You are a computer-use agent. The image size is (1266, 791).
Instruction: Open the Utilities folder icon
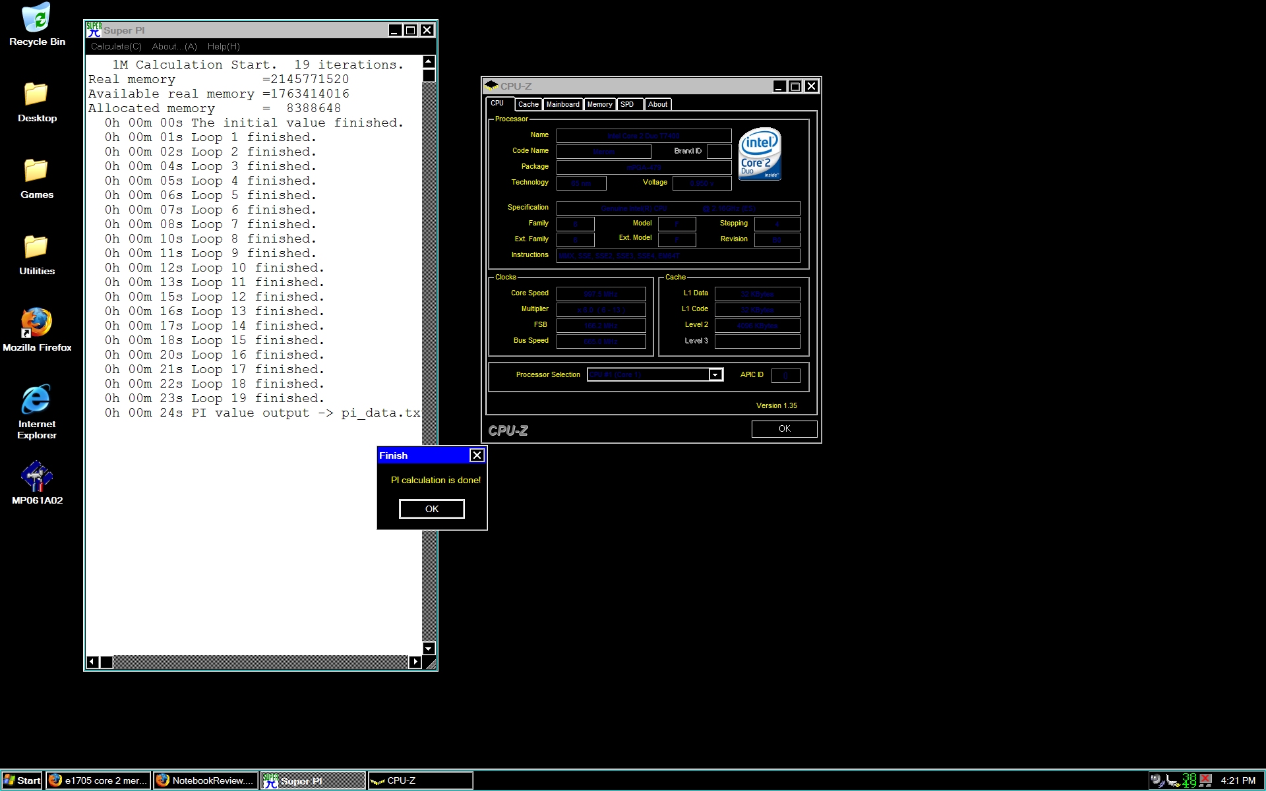36,247
